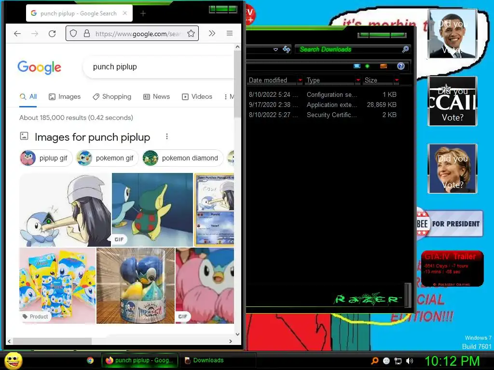Click the GTA:IV Trailer countdown gadget

453,269
